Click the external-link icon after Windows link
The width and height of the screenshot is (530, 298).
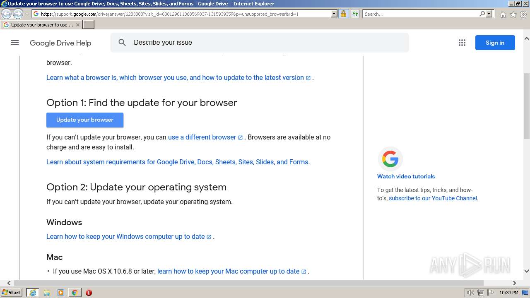pyautogui.click(x=209, y=237)
